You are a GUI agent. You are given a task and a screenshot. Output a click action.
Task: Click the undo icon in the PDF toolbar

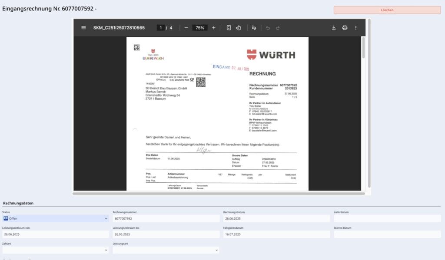tap(269, 27)
